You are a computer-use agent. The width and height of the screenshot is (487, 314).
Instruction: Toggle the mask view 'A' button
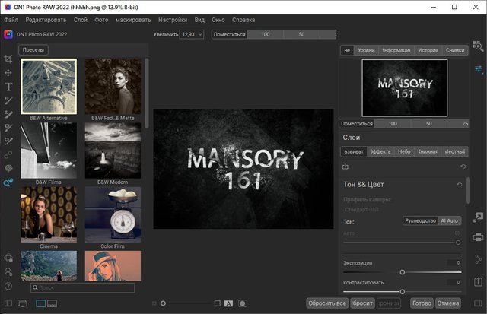click(x=228, y=303)
